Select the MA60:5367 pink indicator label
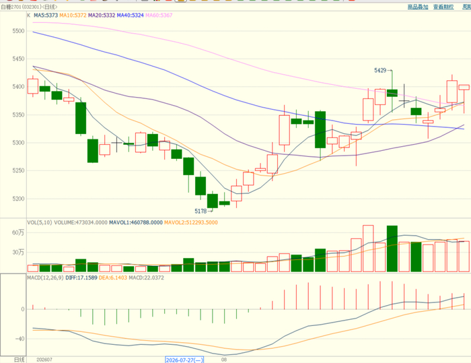Image resolution: width=471 pixels, height=363 pixels. coord(159,15)
